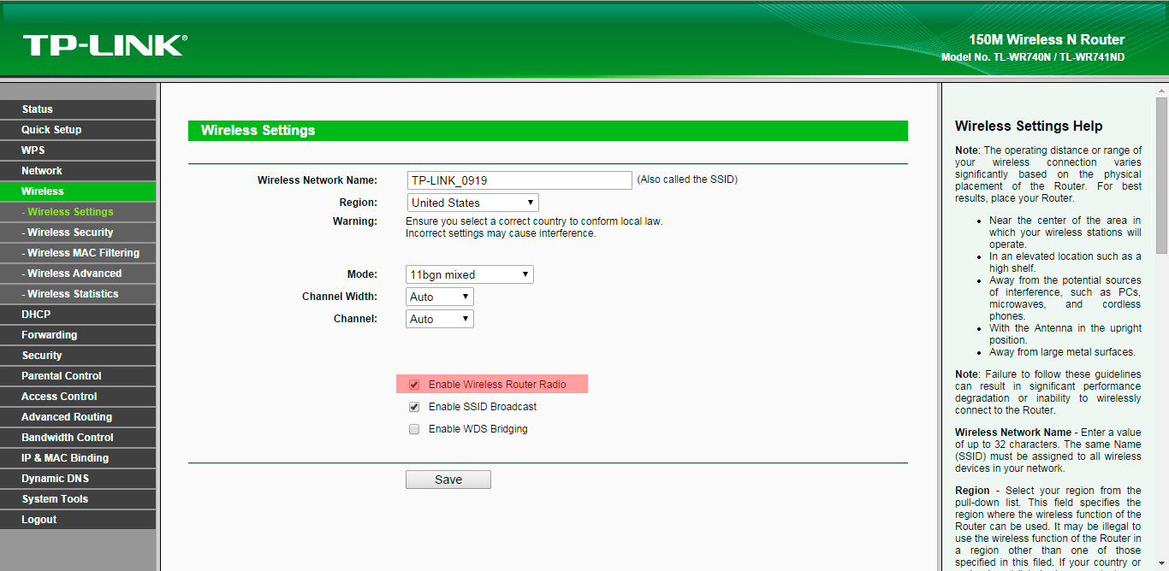Log out of the router
1169x571 pixels.
78,520
